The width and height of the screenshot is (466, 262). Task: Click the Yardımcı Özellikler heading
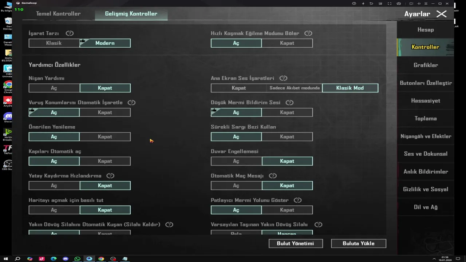pos(55,65)
